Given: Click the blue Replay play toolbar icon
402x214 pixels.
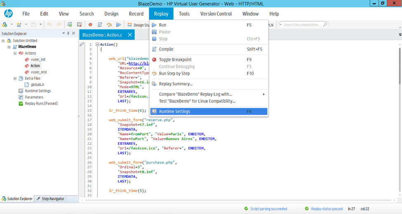Looking at the screenshot, I should pyautogui.click(x=119, y=25).
